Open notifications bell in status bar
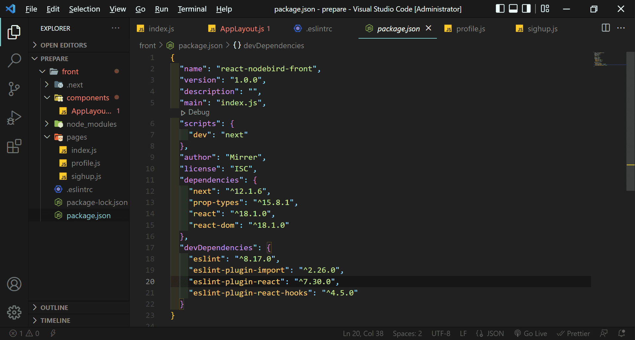 [x=621, y=333]
